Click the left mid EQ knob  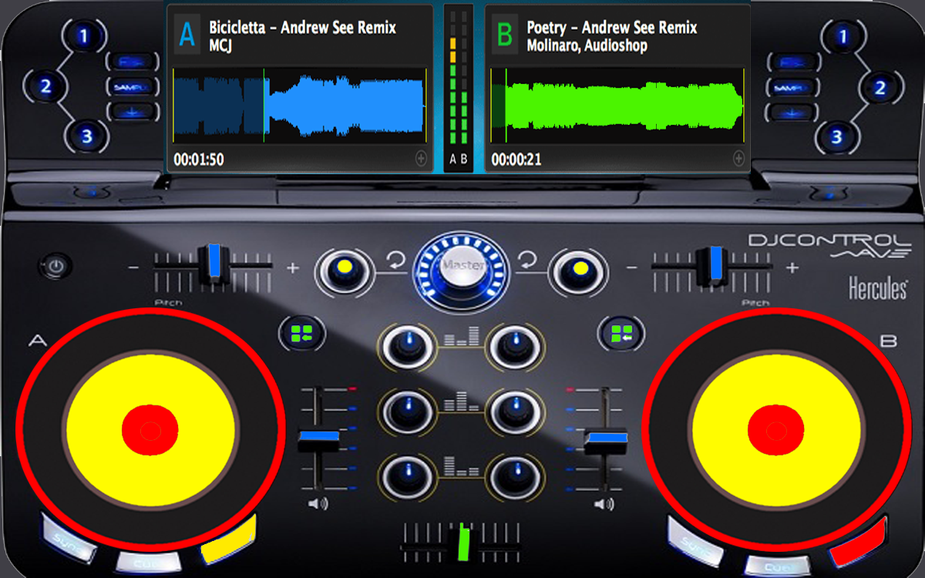(408, 412)
